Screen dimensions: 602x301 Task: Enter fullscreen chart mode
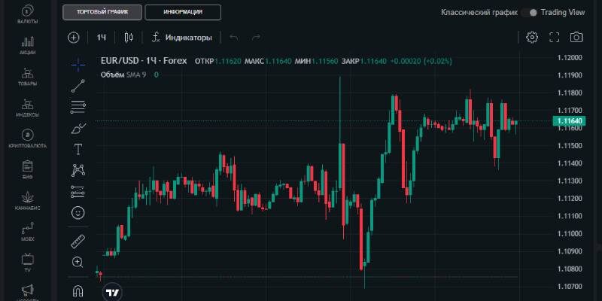pos(554,37)
